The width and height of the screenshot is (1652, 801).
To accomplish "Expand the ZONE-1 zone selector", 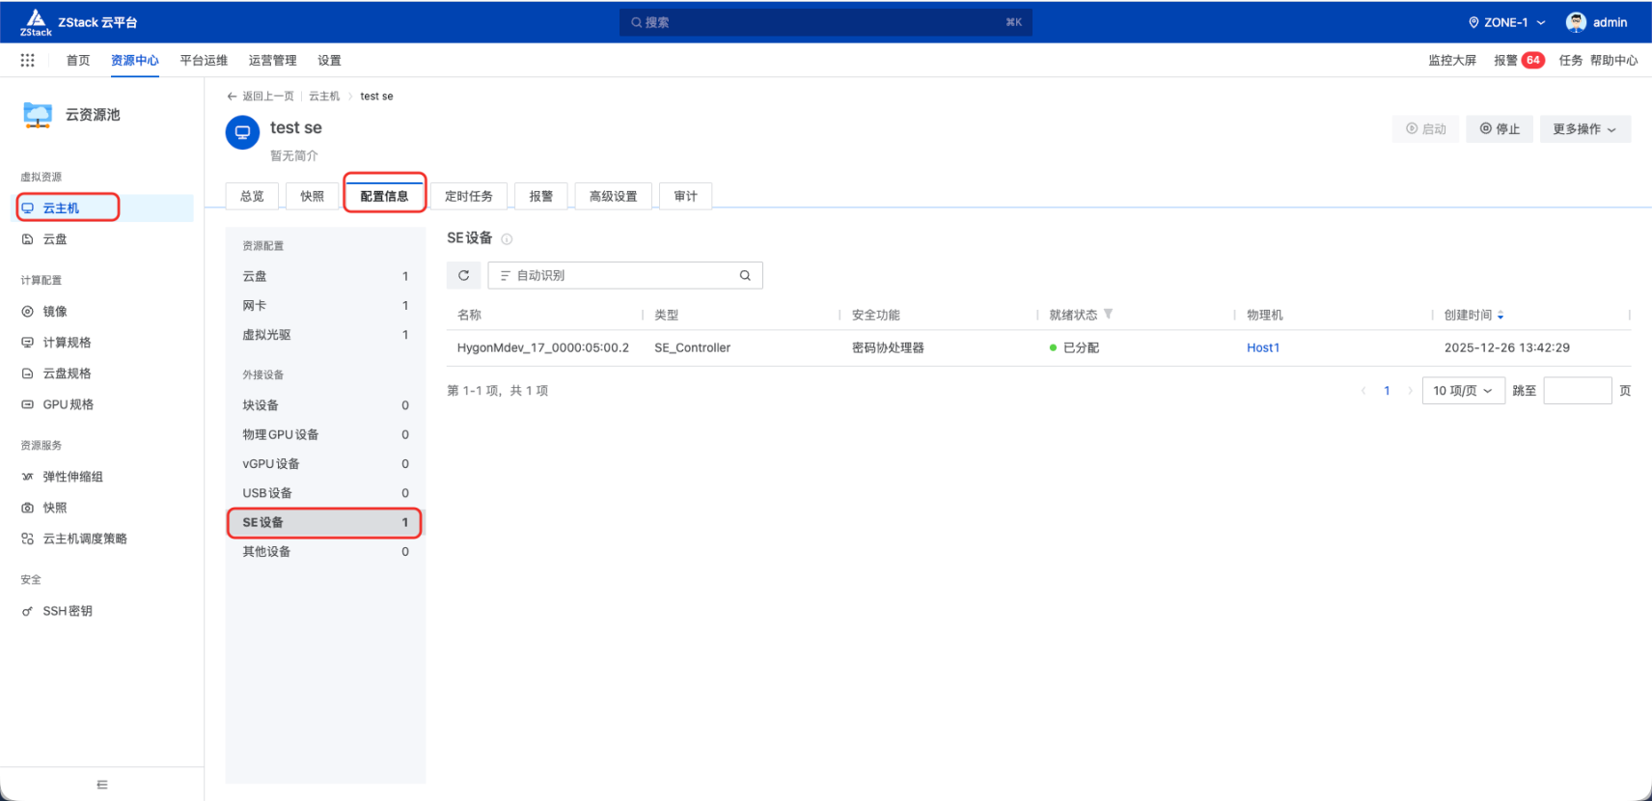I will tap(1506, 22).
